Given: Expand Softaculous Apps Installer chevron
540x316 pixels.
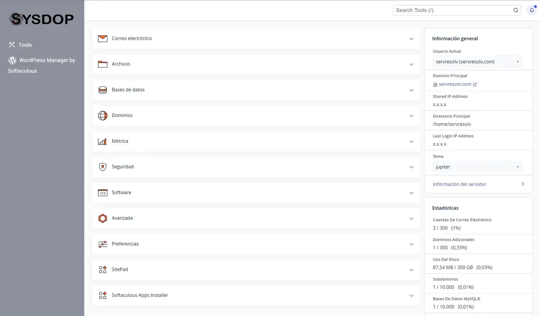Looking at the screenshot, I should tap(411, 296).
